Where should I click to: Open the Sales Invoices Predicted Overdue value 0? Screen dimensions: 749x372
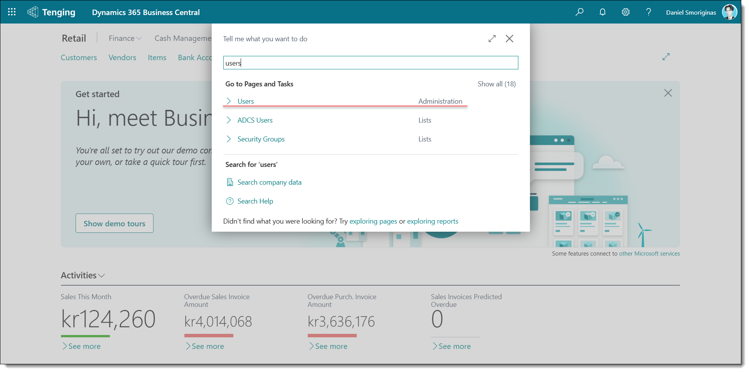[437, 319]
